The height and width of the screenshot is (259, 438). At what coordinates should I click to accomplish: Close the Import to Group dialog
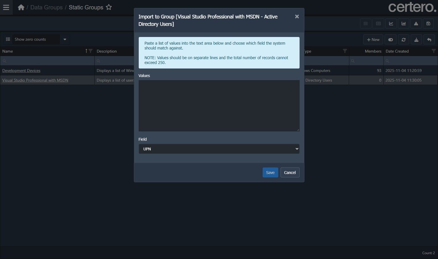point(297,16)
